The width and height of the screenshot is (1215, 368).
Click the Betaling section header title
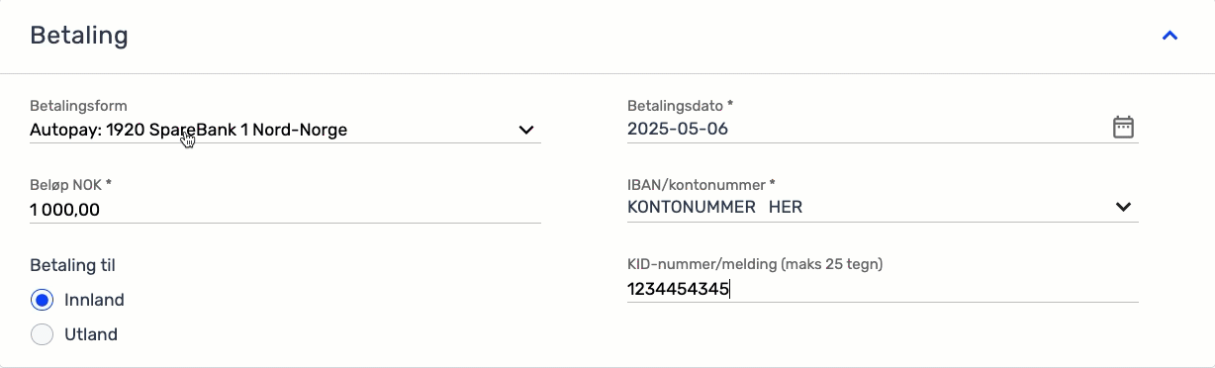click(79, 36)
